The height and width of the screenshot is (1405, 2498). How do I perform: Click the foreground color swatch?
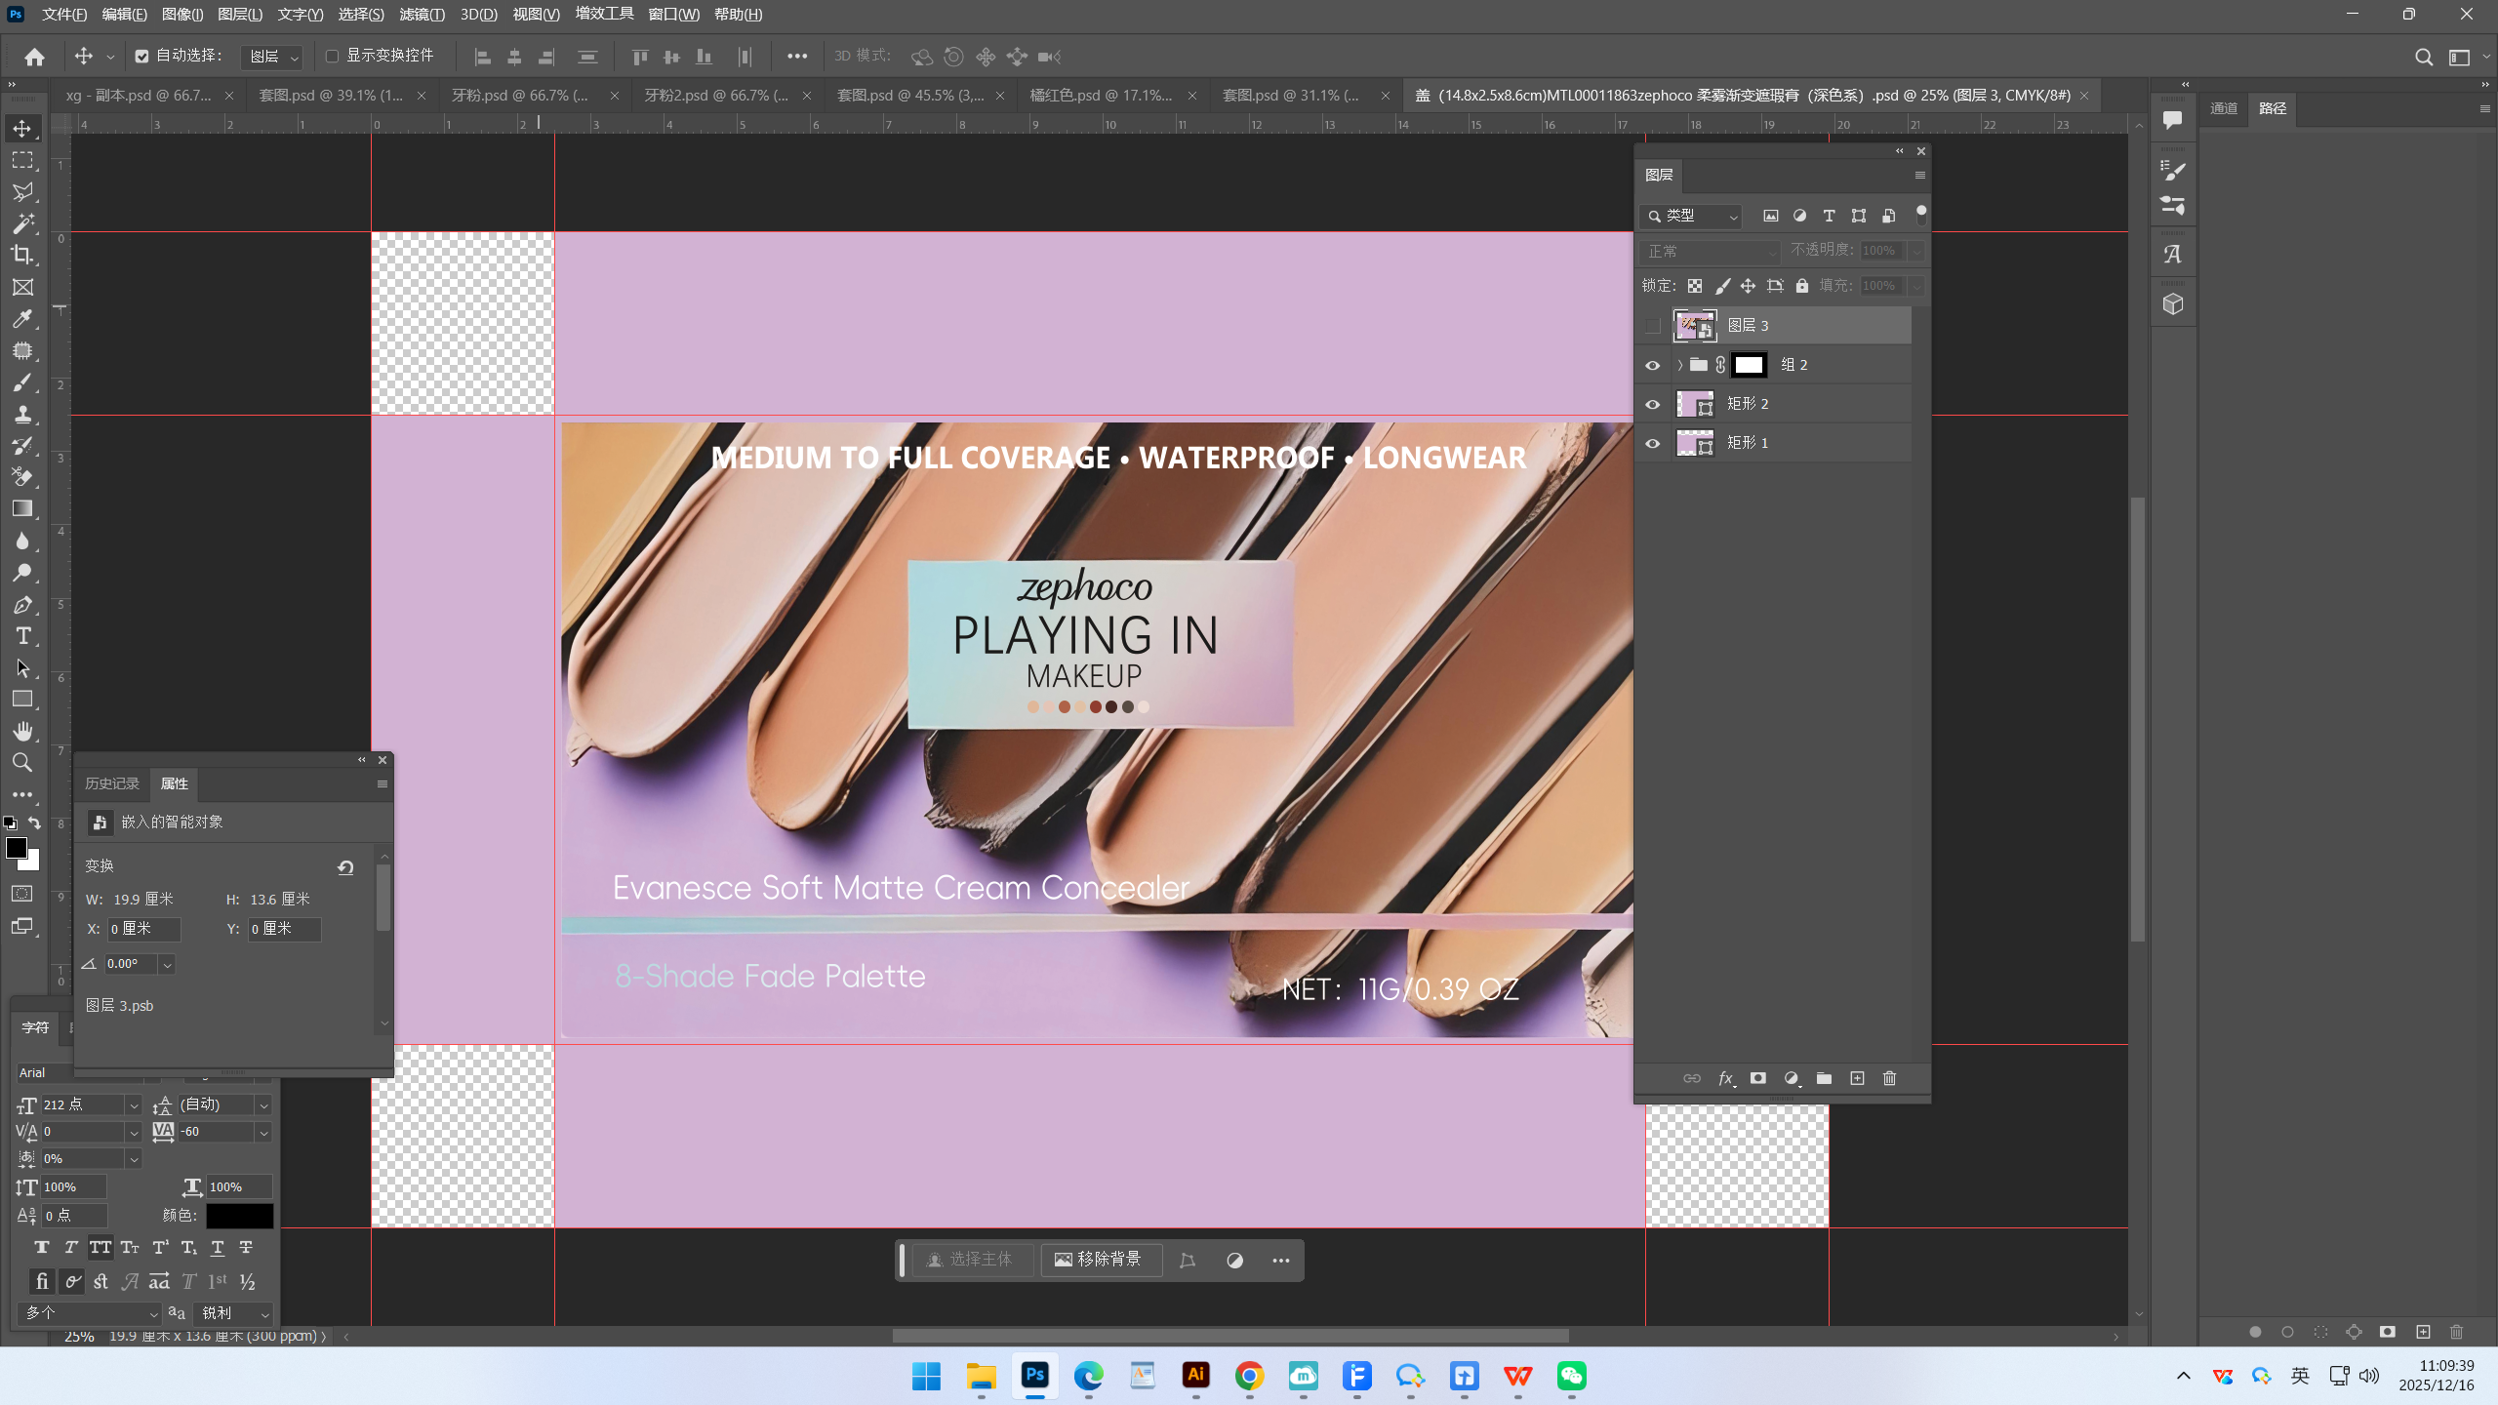(x=16, y=848)
